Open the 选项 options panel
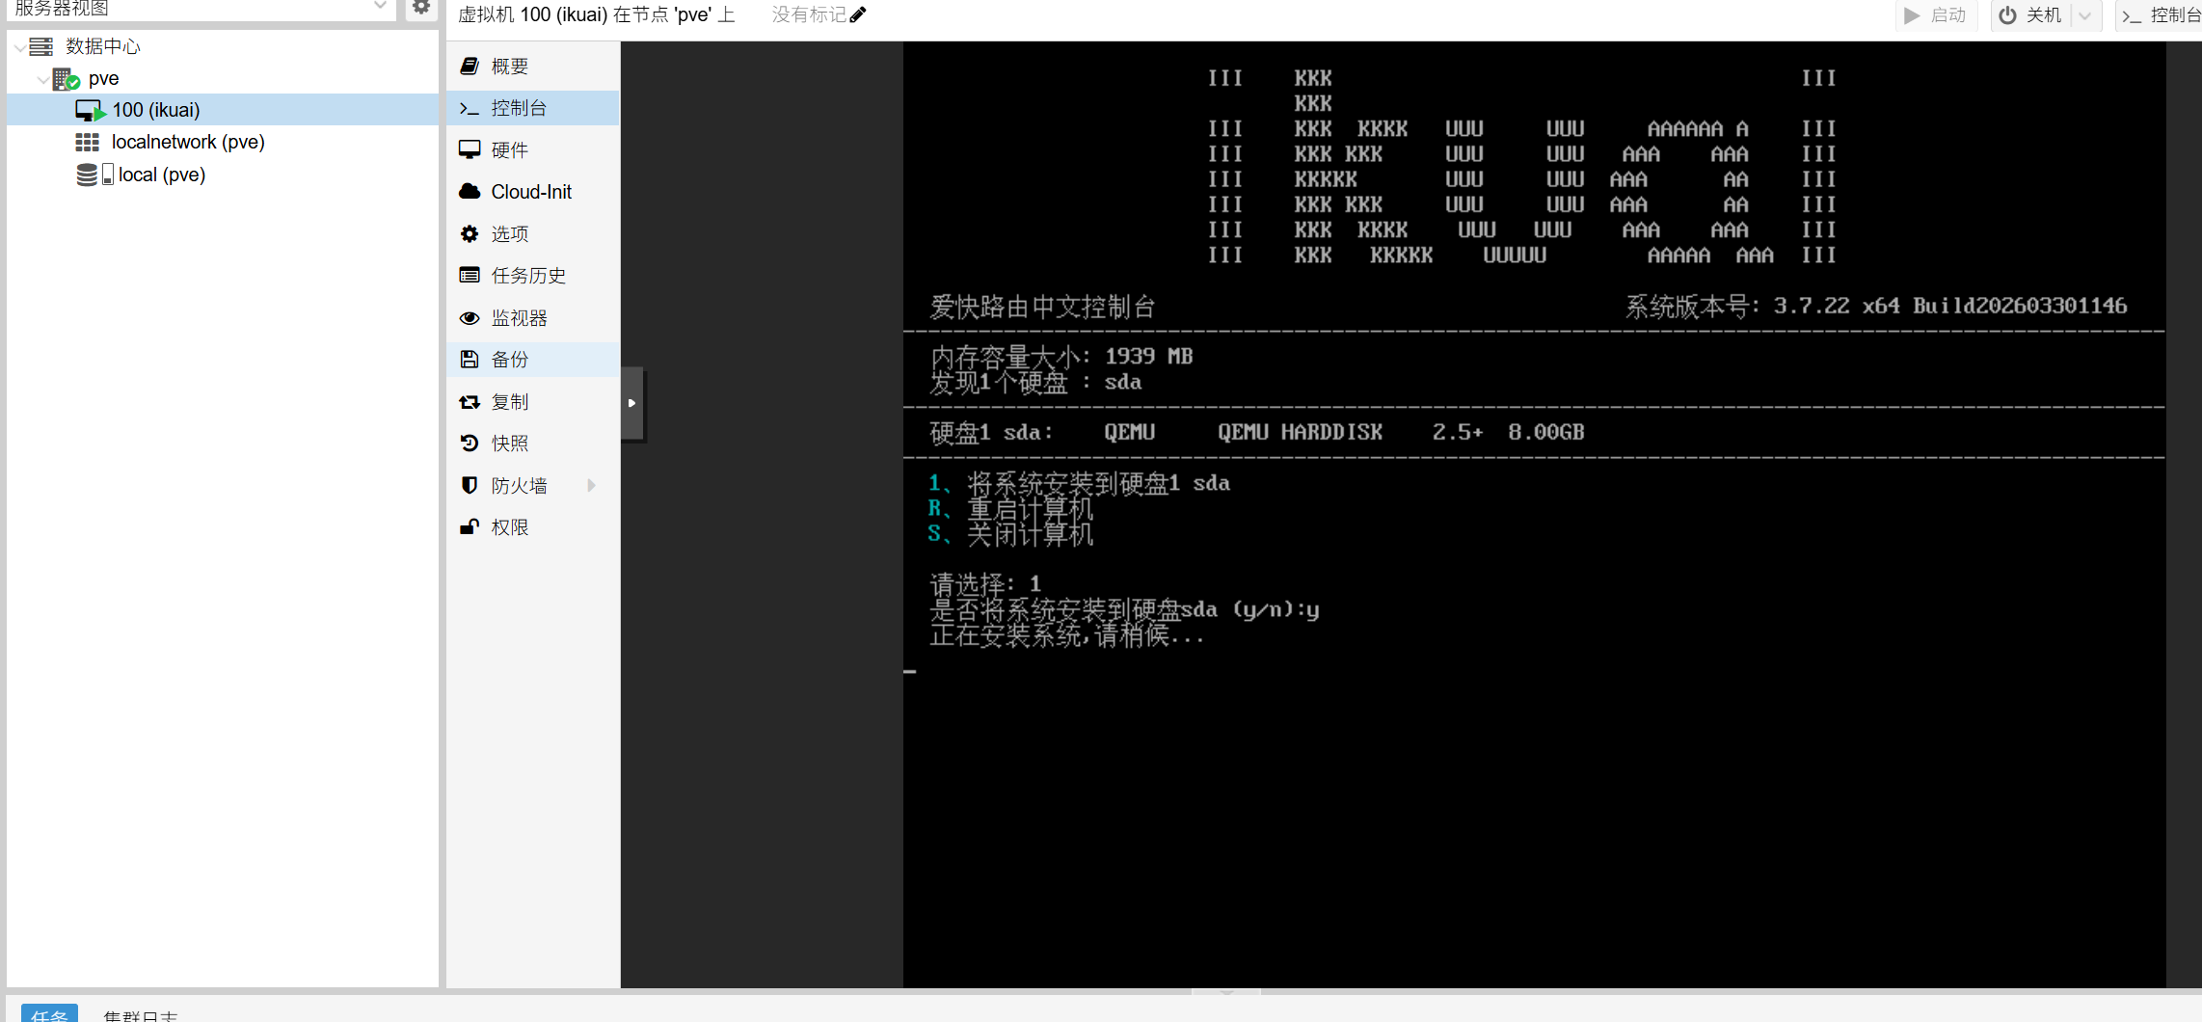Screen dimensions: 2202x1022 click(x=509, y=234)
